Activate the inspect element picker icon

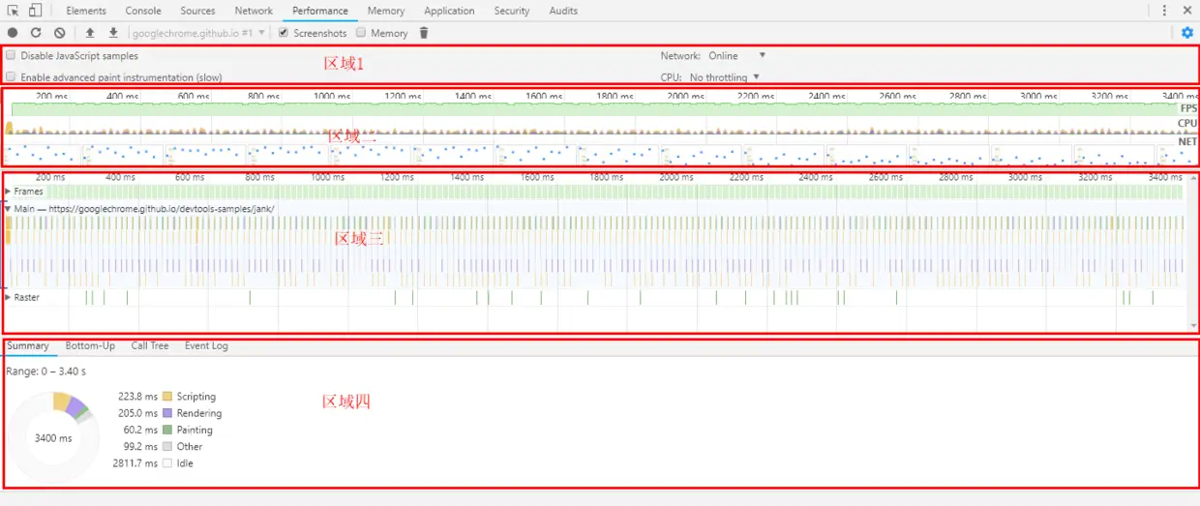click(x=14, y=11)
